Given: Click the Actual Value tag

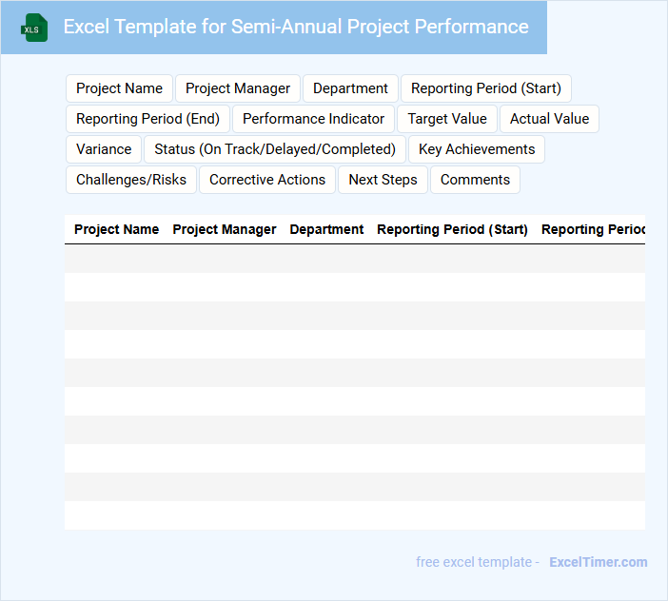Looking at the screenshot, I should (549, 119).
